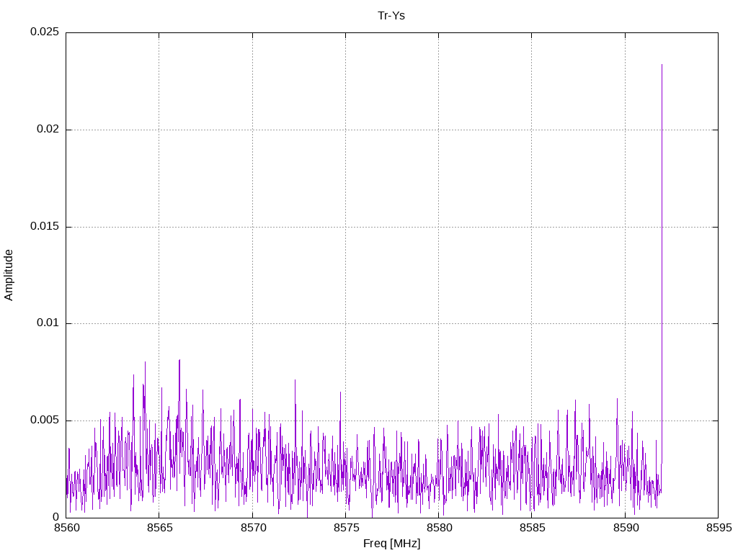Screen dimensions: 738x553
Task: Click the x-axis tick label 8565
Action: 159,528
